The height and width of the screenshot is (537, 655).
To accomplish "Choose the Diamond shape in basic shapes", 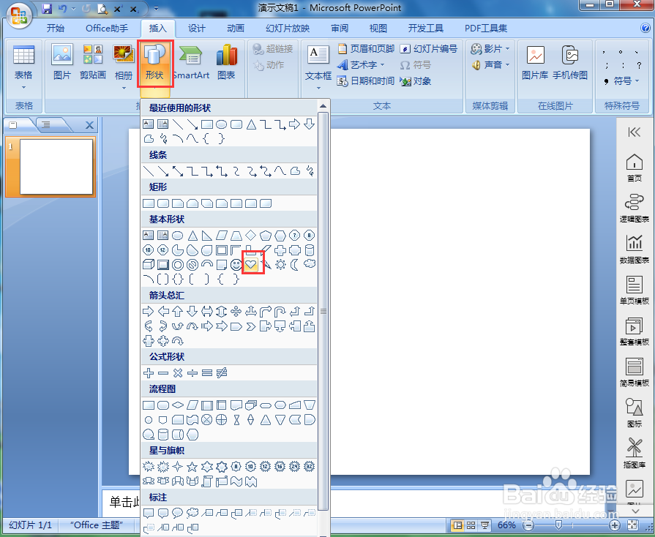I will [250, 235].
